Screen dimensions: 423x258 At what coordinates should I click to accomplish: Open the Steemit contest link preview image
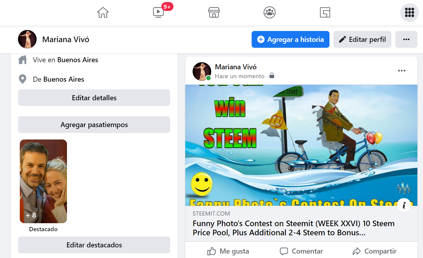pyautogui.click(x=301, y=145)
